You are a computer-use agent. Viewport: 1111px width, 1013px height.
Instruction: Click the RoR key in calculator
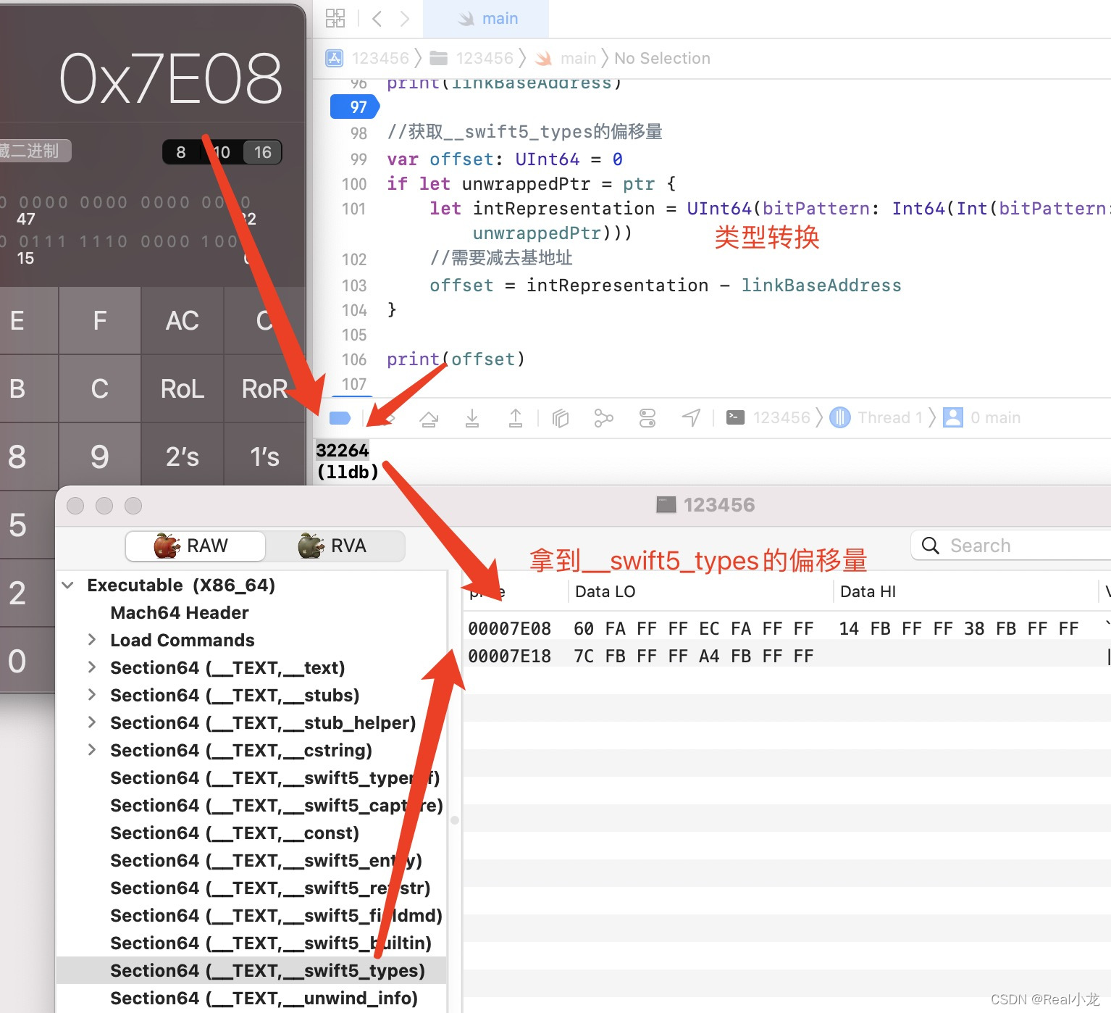tap(264, 388)
